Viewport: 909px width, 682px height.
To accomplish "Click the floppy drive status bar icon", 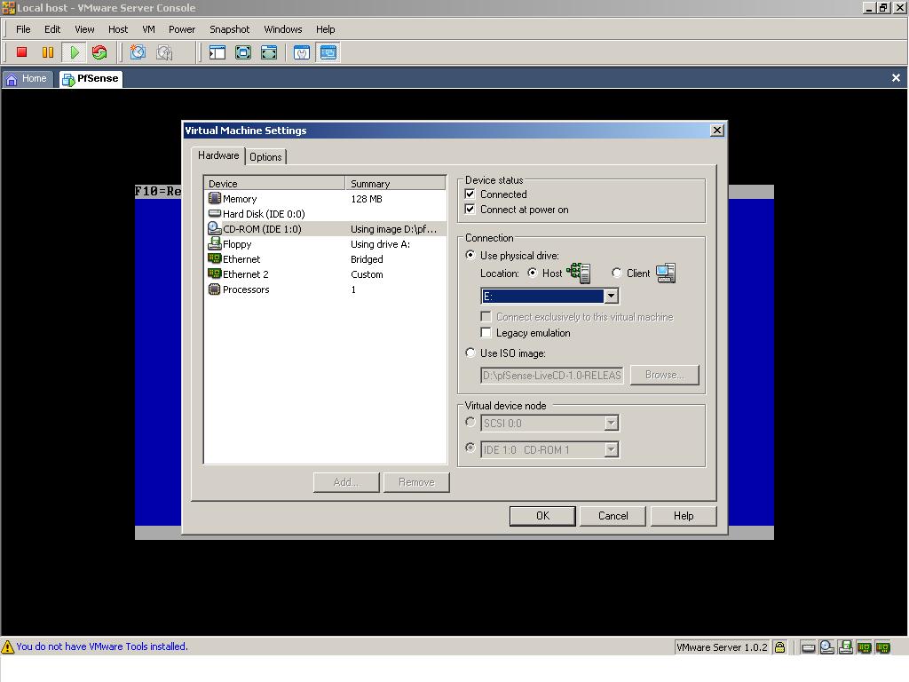I will (x=846, y=647).
